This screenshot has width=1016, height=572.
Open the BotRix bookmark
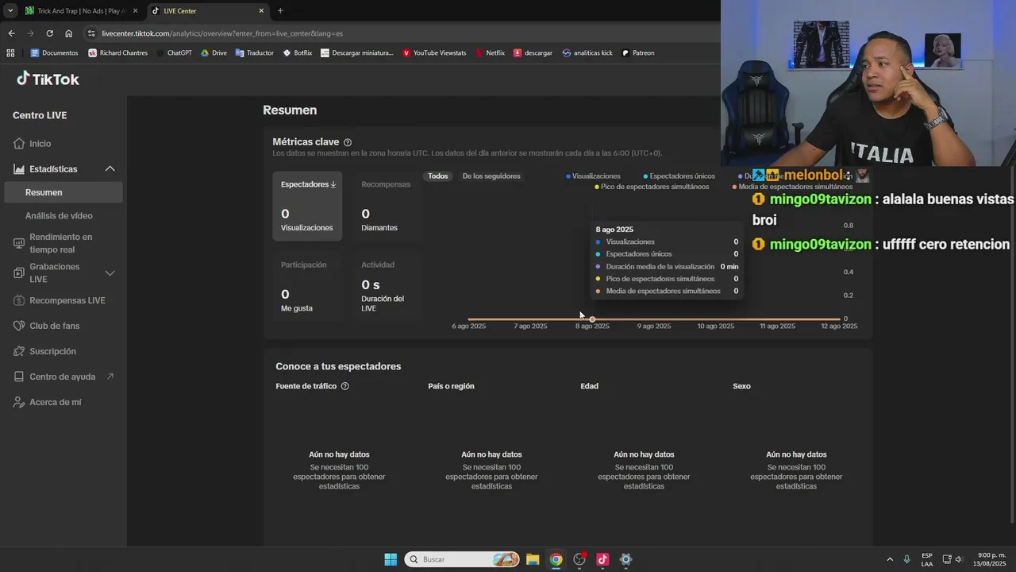(297, 53)
